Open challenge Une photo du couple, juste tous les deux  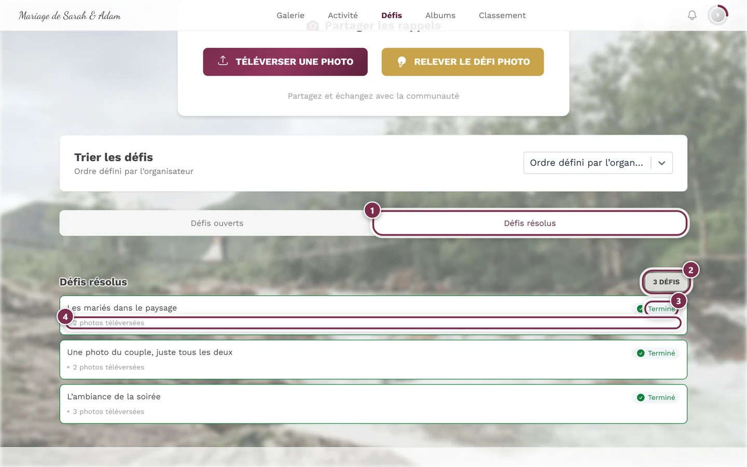[374, 360]
